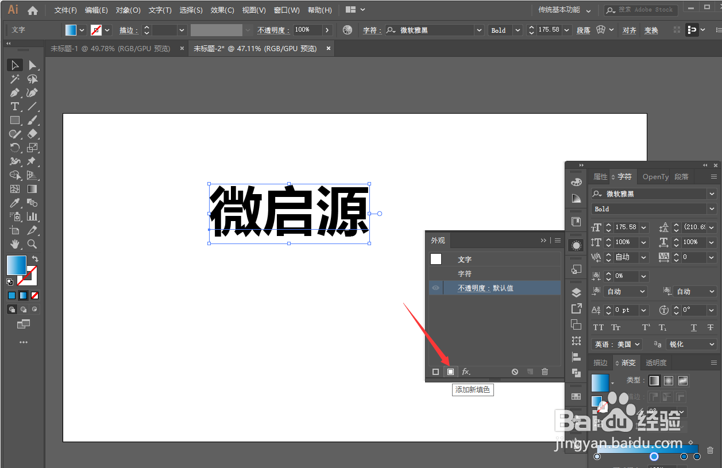Hide 不透明度 row with its eye toggle
Viewport: 722px width, 468px height.
(435, 287)
